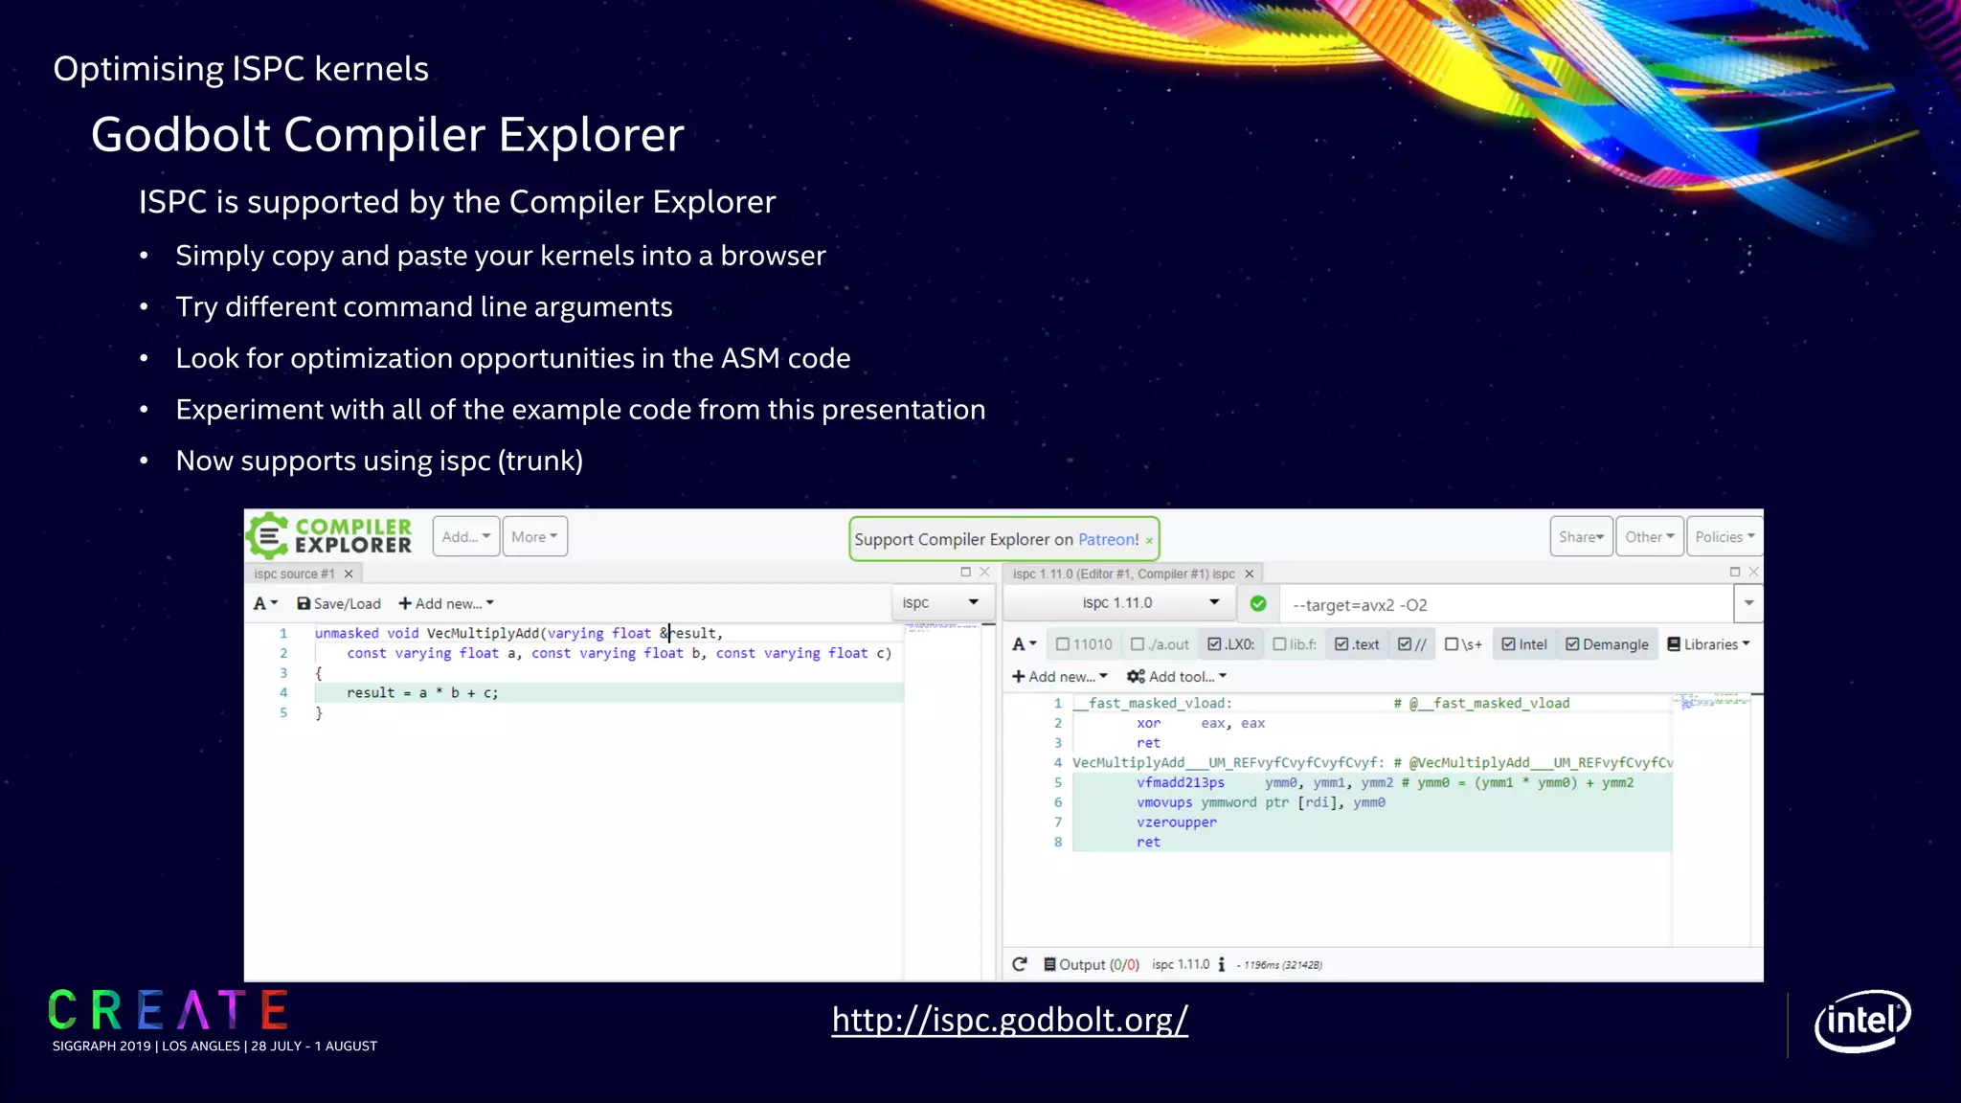Toggle Intel assembly syntax

[x=1524, y=644]
